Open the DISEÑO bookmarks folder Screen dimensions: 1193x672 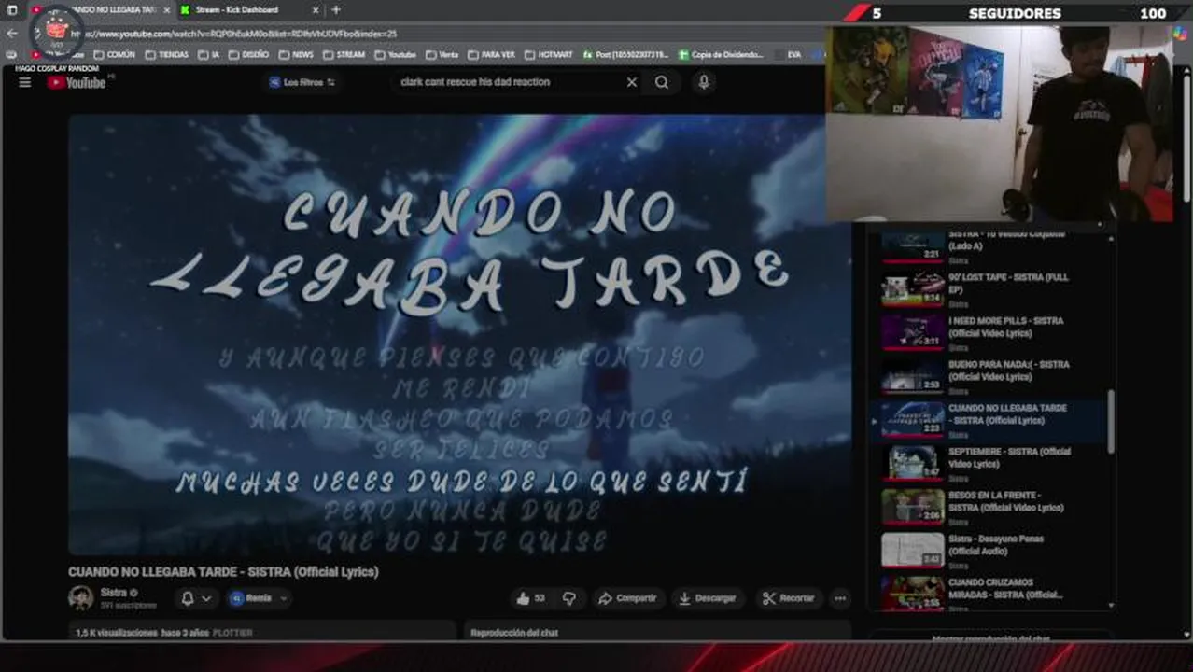click(x=249, y=55)
